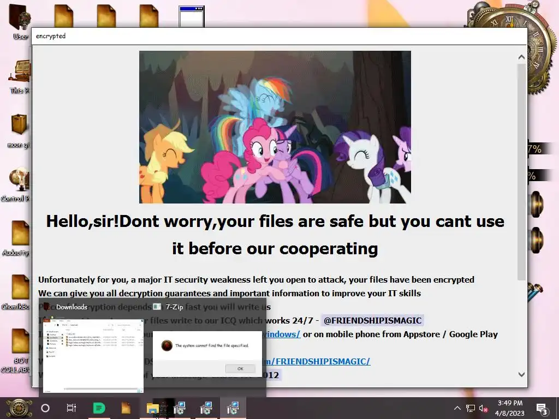Open the green chat app on taskbar
This screenshot has width=559, height=419.
point(99,408)
